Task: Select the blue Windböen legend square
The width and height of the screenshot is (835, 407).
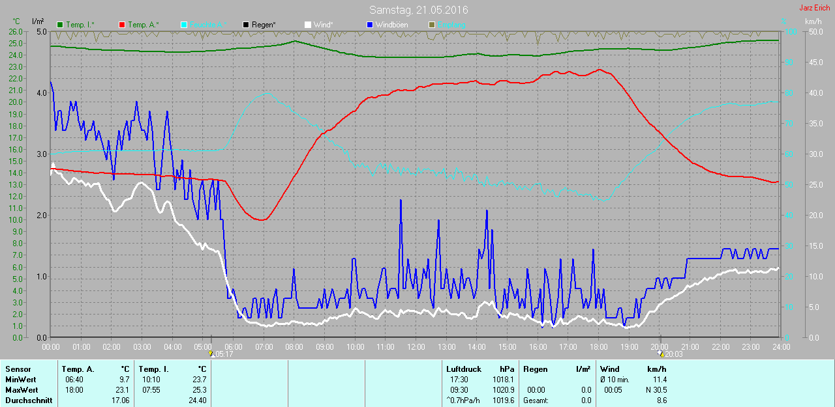Action: pos(369,25)
